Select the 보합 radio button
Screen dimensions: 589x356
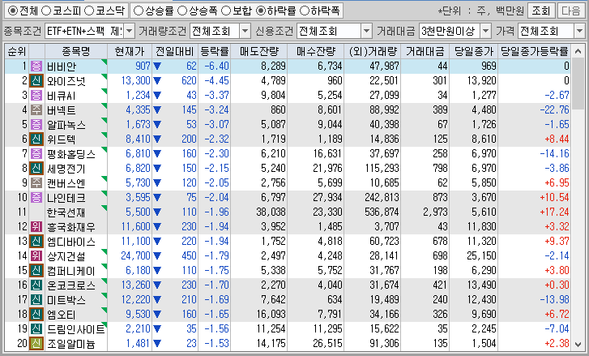coord(226,11)
